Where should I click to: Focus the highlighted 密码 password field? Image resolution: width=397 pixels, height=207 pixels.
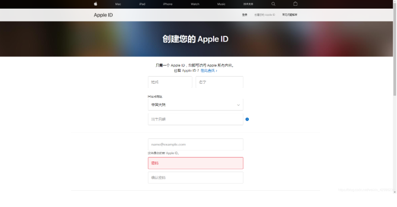point(195,163)
